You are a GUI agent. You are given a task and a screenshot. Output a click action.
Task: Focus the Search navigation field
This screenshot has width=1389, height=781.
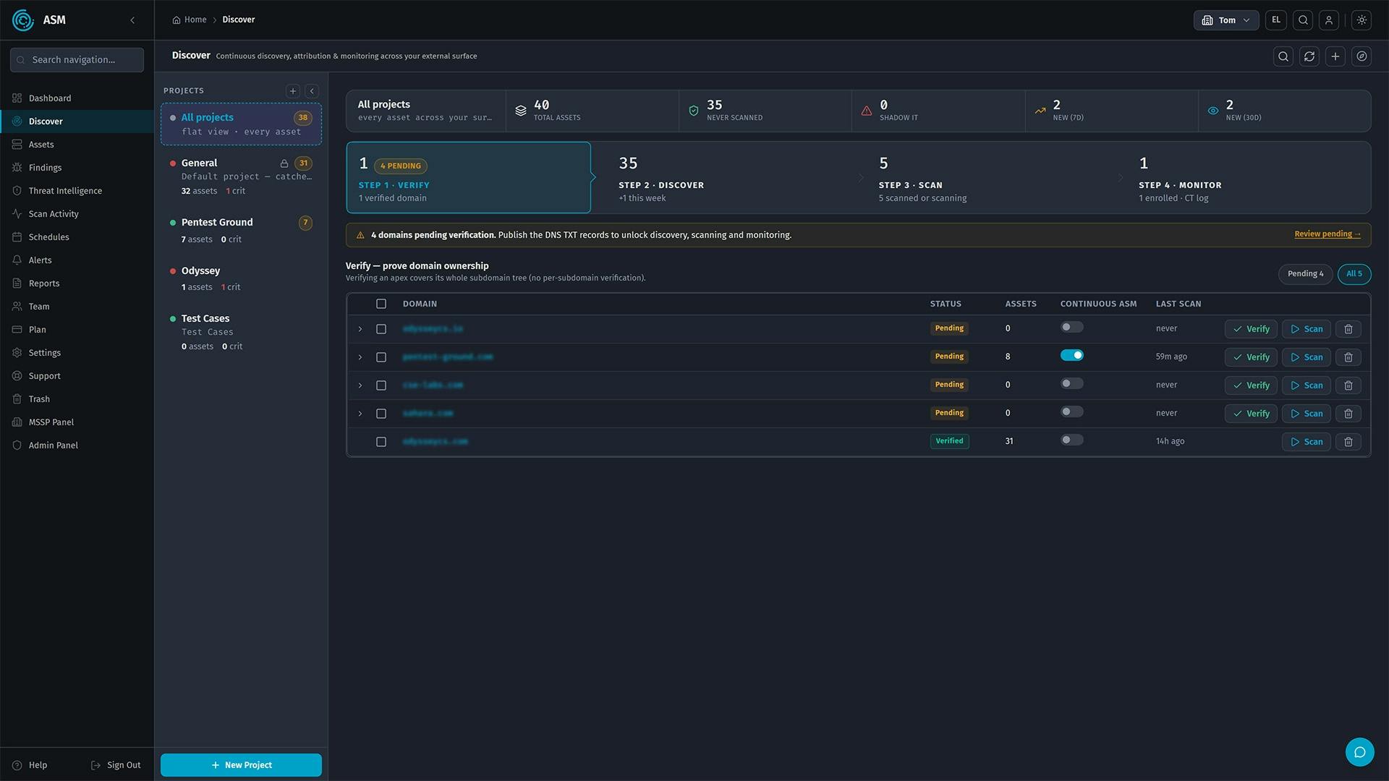coord(77,60)
